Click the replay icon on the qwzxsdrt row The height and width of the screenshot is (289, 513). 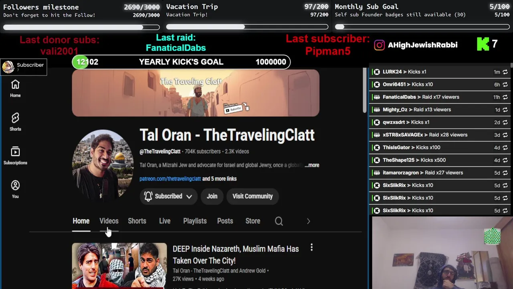(x=505, y=122)
